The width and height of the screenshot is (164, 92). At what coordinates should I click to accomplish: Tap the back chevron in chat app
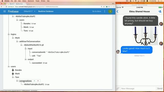pyautogui.click(x=117, y=11)
